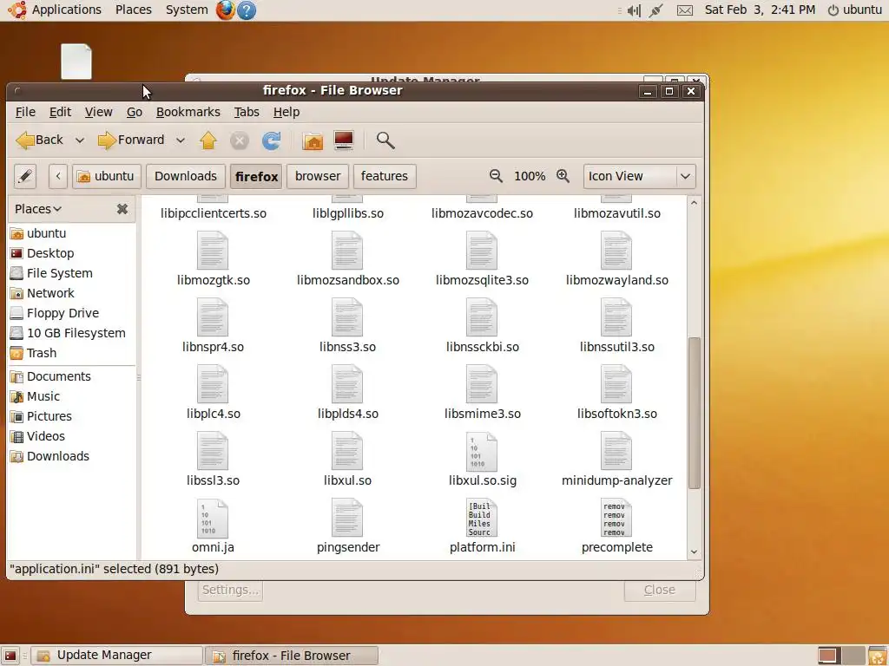889x666 pixels.
Task: Open the Edit menu
Action: point(60,112)
